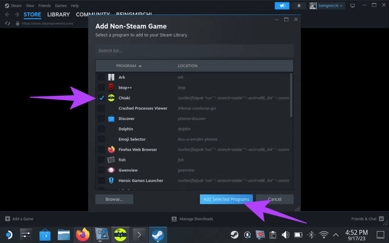Click the Chiaki app icon in list
Viewport: 389px width, 243px height.
click(111, 98)
